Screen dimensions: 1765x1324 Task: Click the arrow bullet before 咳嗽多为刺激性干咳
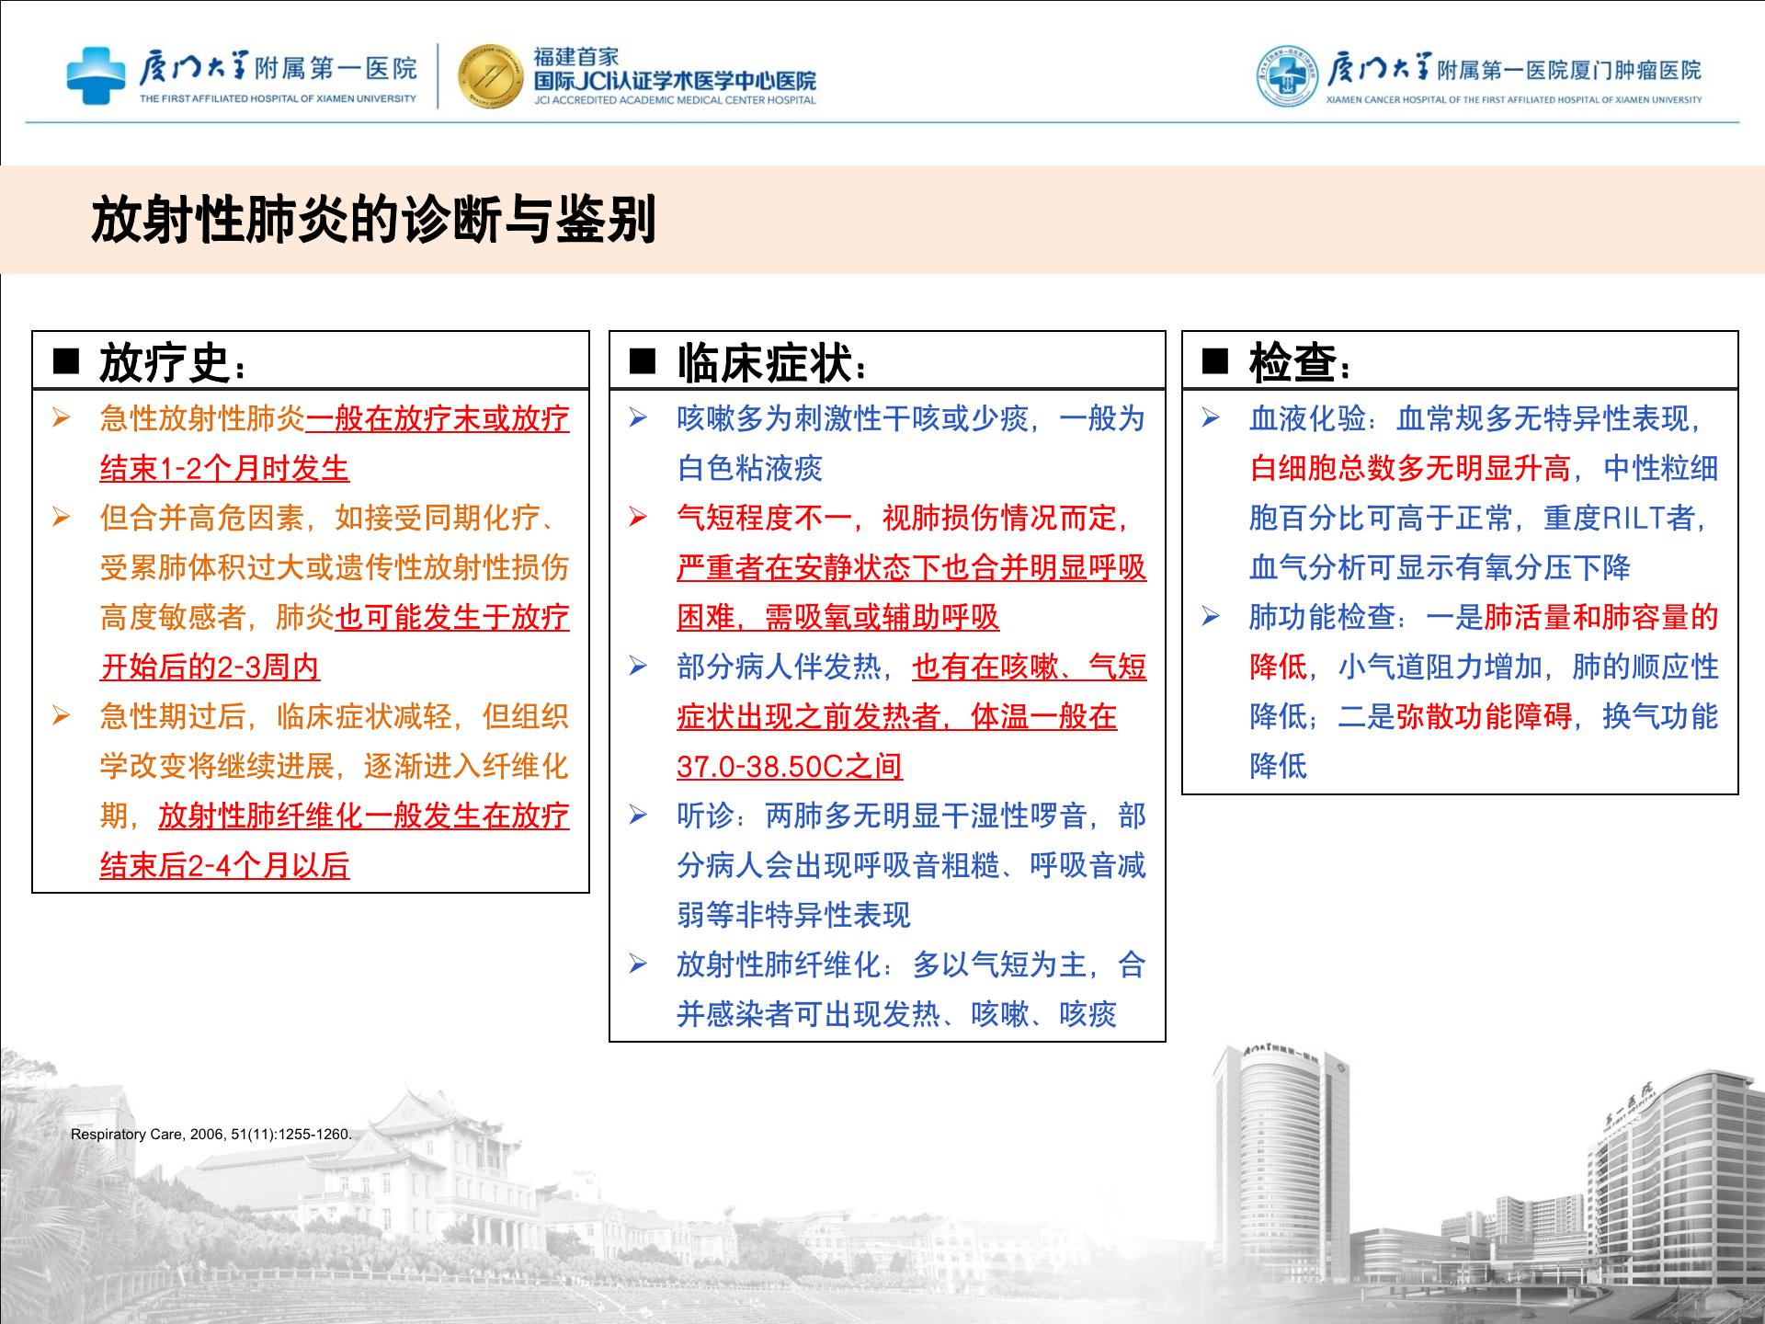tap(638, 418)
